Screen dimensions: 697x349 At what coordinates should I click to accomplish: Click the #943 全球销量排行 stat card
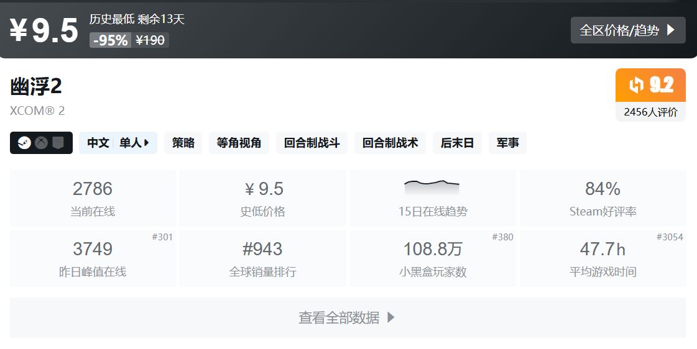(x=263, y=258)
